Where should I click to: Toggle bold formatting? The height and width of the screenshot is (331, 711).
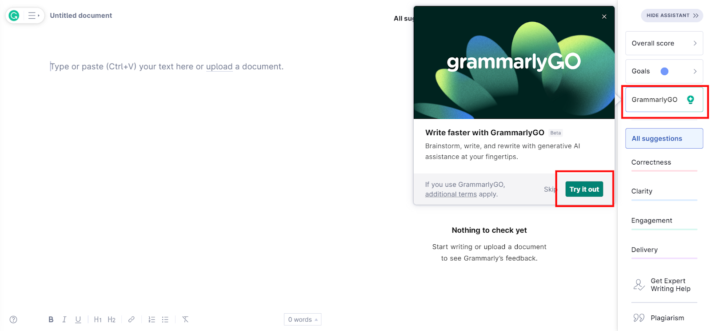[51, 319]
